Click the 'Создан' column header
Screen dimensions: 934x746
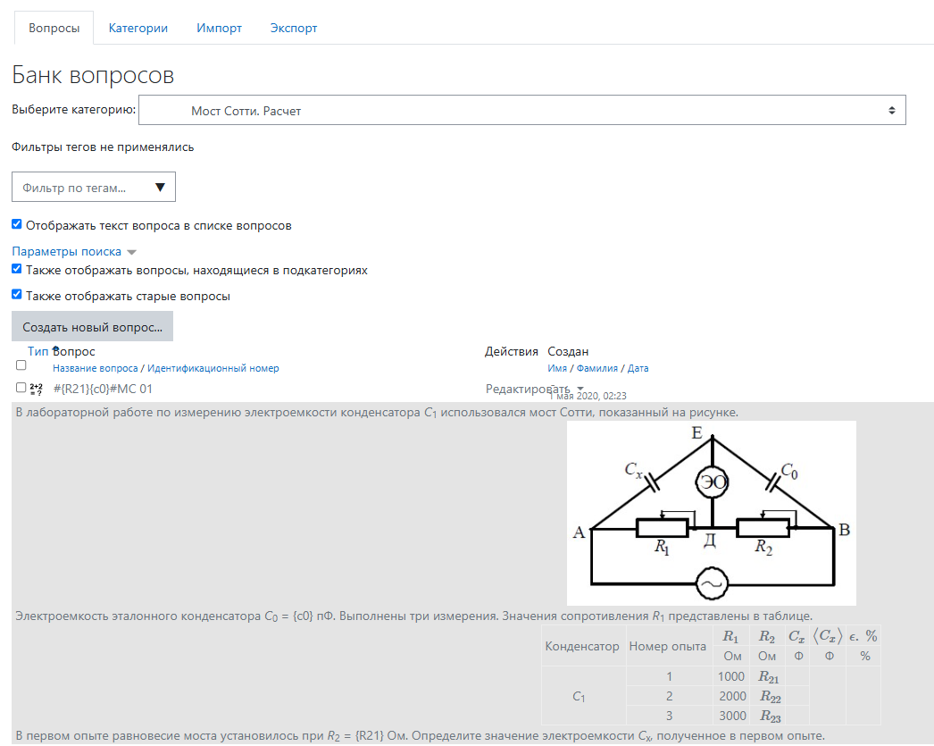568,351
